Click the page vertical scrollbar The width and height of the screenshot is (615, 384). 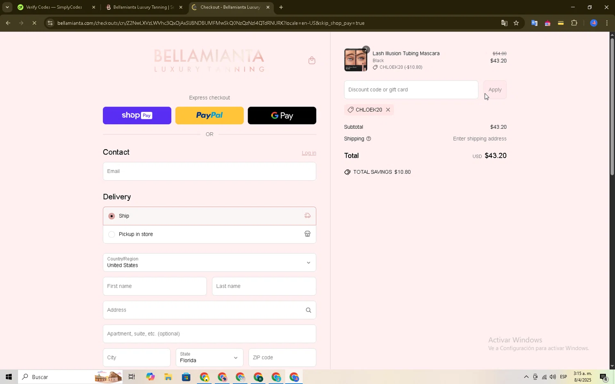click(x=612, y=107)
